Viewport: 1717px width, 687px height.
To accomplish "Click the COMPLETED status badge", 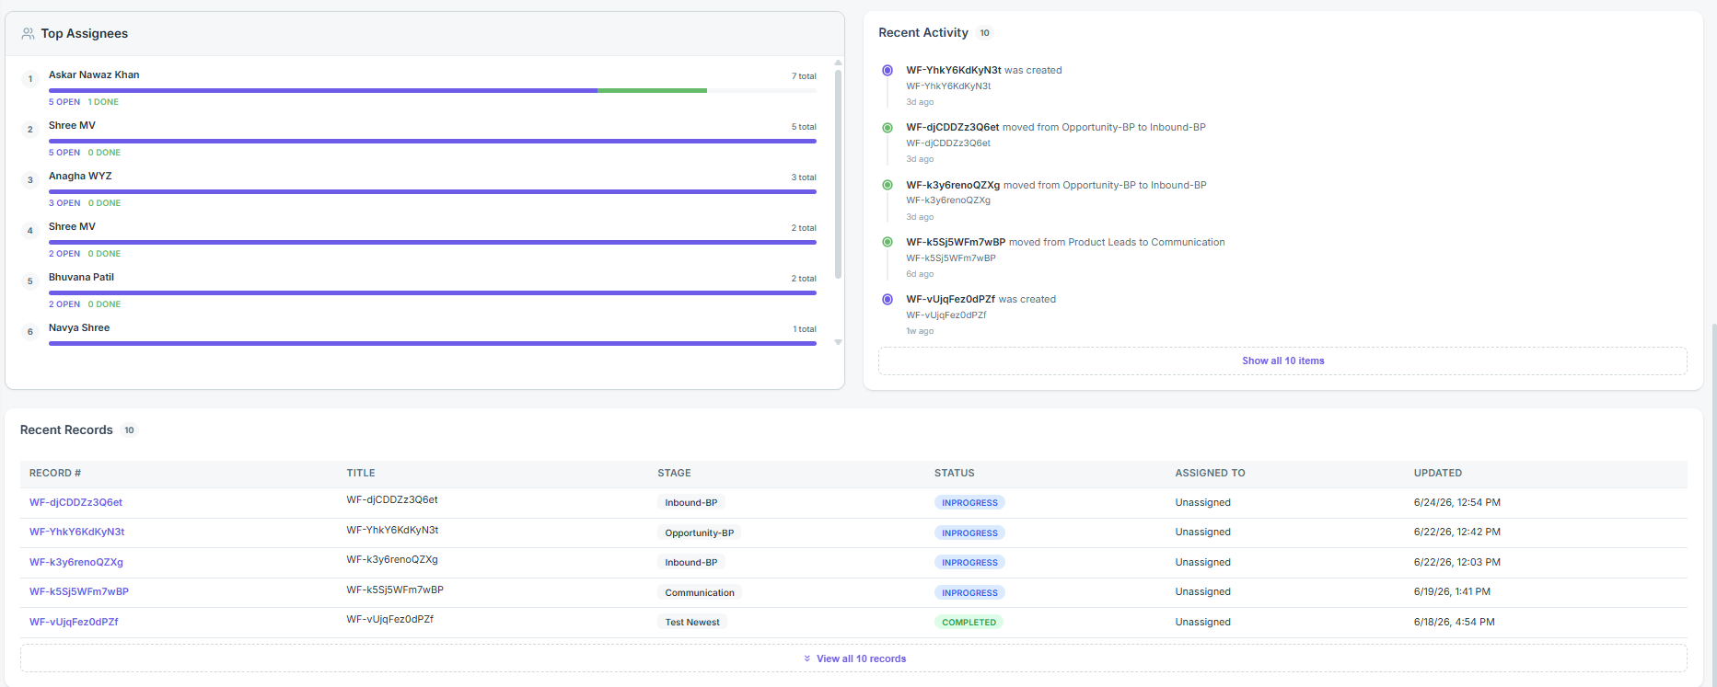I will coord(969,623).
